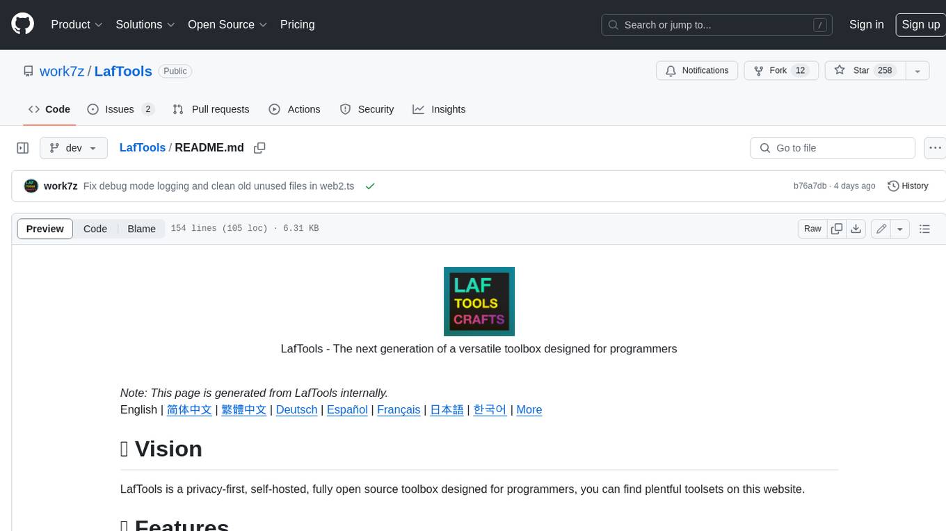The image size is (946, 531).
Task: Click the 154 lines file info text
Action: (x=245, y=229)
